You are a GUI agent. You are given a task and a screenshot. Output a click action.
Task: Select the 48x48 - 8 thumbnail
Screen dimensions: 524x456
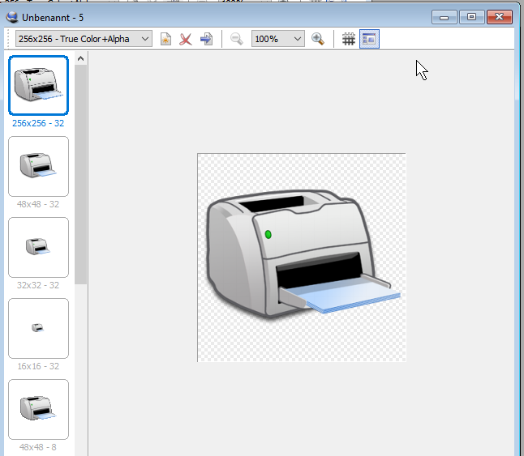pyautogui.click(x=38, y=409)
